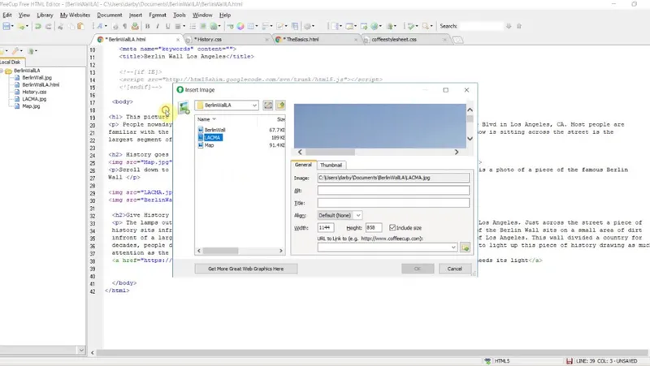Click the browse-link icon beside URL field
This screenshot has width=650, height=366.
click(x=465, y=248)
